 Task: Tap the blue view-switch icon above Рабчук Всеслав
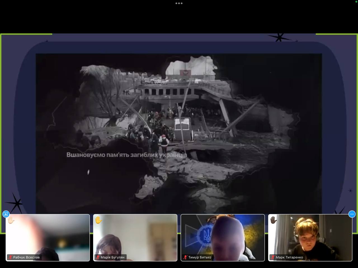pyautogui.click(x=6, y=214)
